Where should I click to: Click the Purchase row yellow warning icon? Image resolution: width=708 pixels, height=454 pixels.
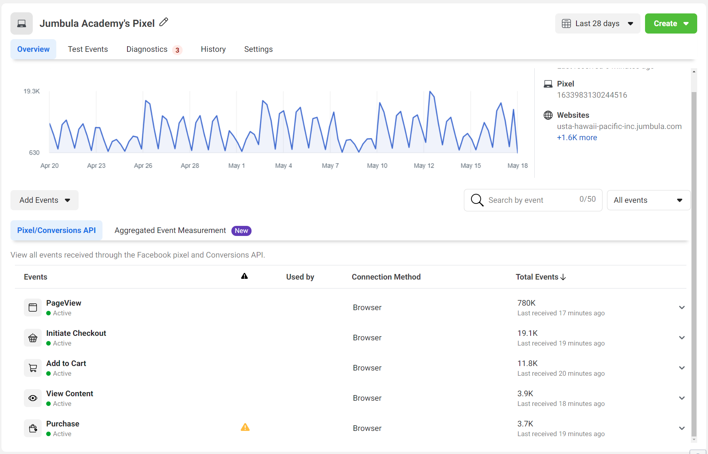pos(245,427)
